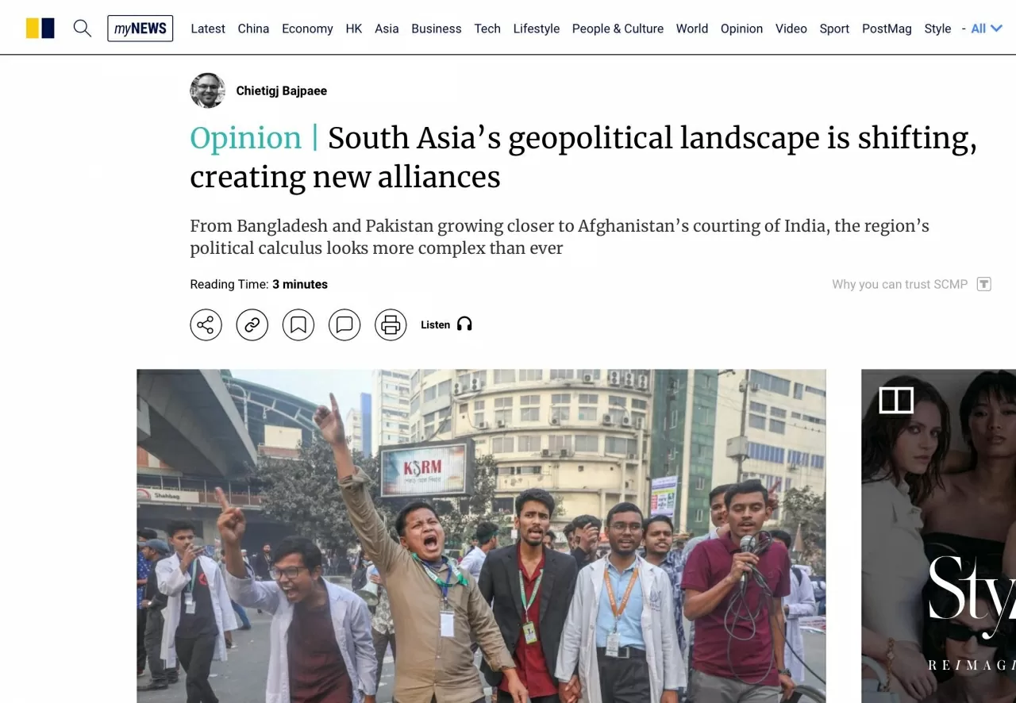
Task: Open the Economy menu item
Action: (307, 29)
